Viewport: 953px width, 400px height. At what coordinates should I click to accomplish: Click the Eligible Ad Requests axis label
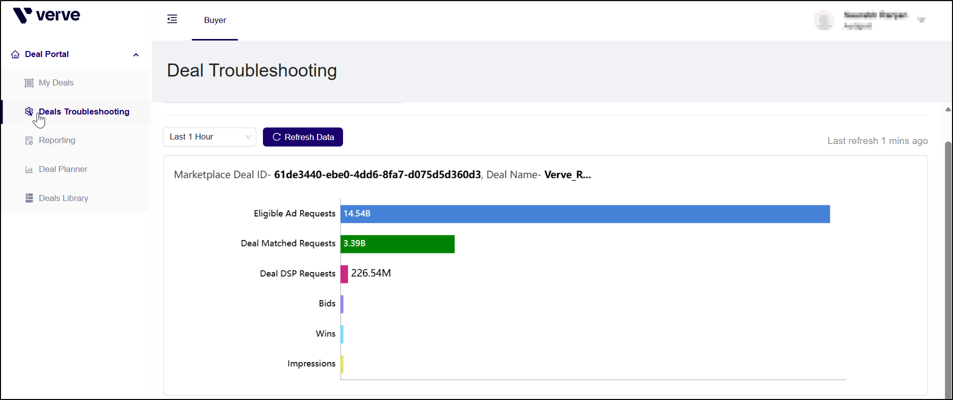294,213
